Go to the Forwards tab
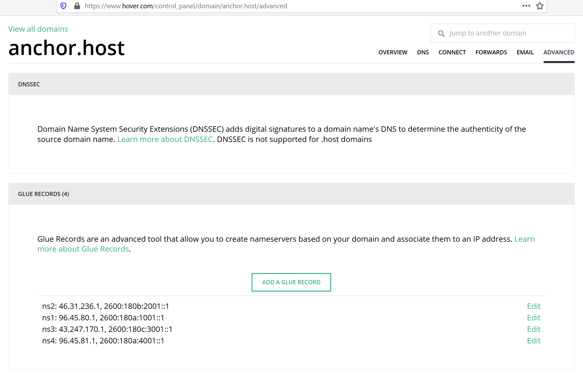 click(x=491, y=52)
